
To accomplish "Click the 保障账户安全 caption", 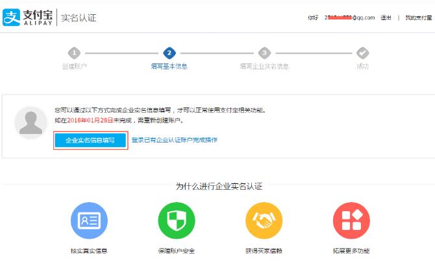I will [177, 251].
